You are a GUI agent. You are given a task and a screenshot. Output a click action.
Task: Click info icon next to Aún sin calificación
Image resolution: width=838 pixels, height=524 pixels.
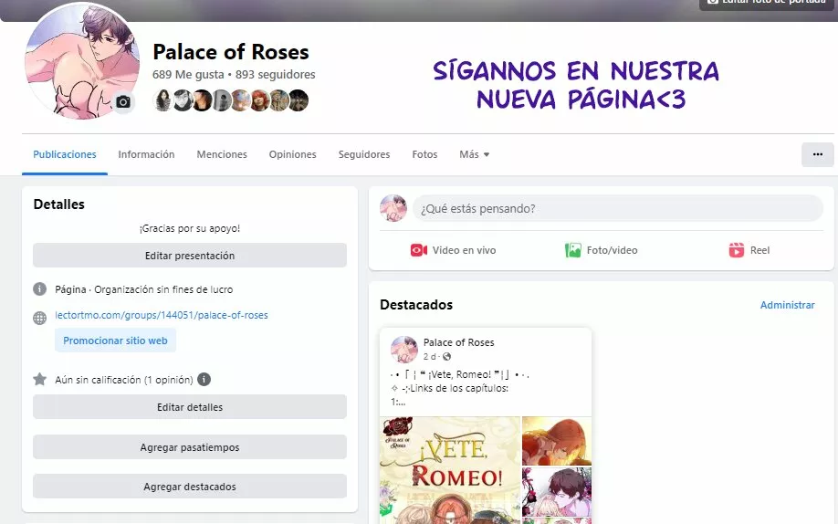click(x=204, y=379)
